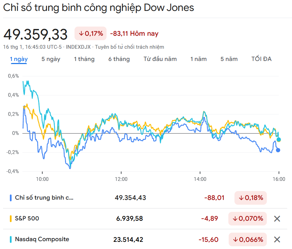Click the yellow S&P 500 color marker
292x249 pixels.
(11, 219)
